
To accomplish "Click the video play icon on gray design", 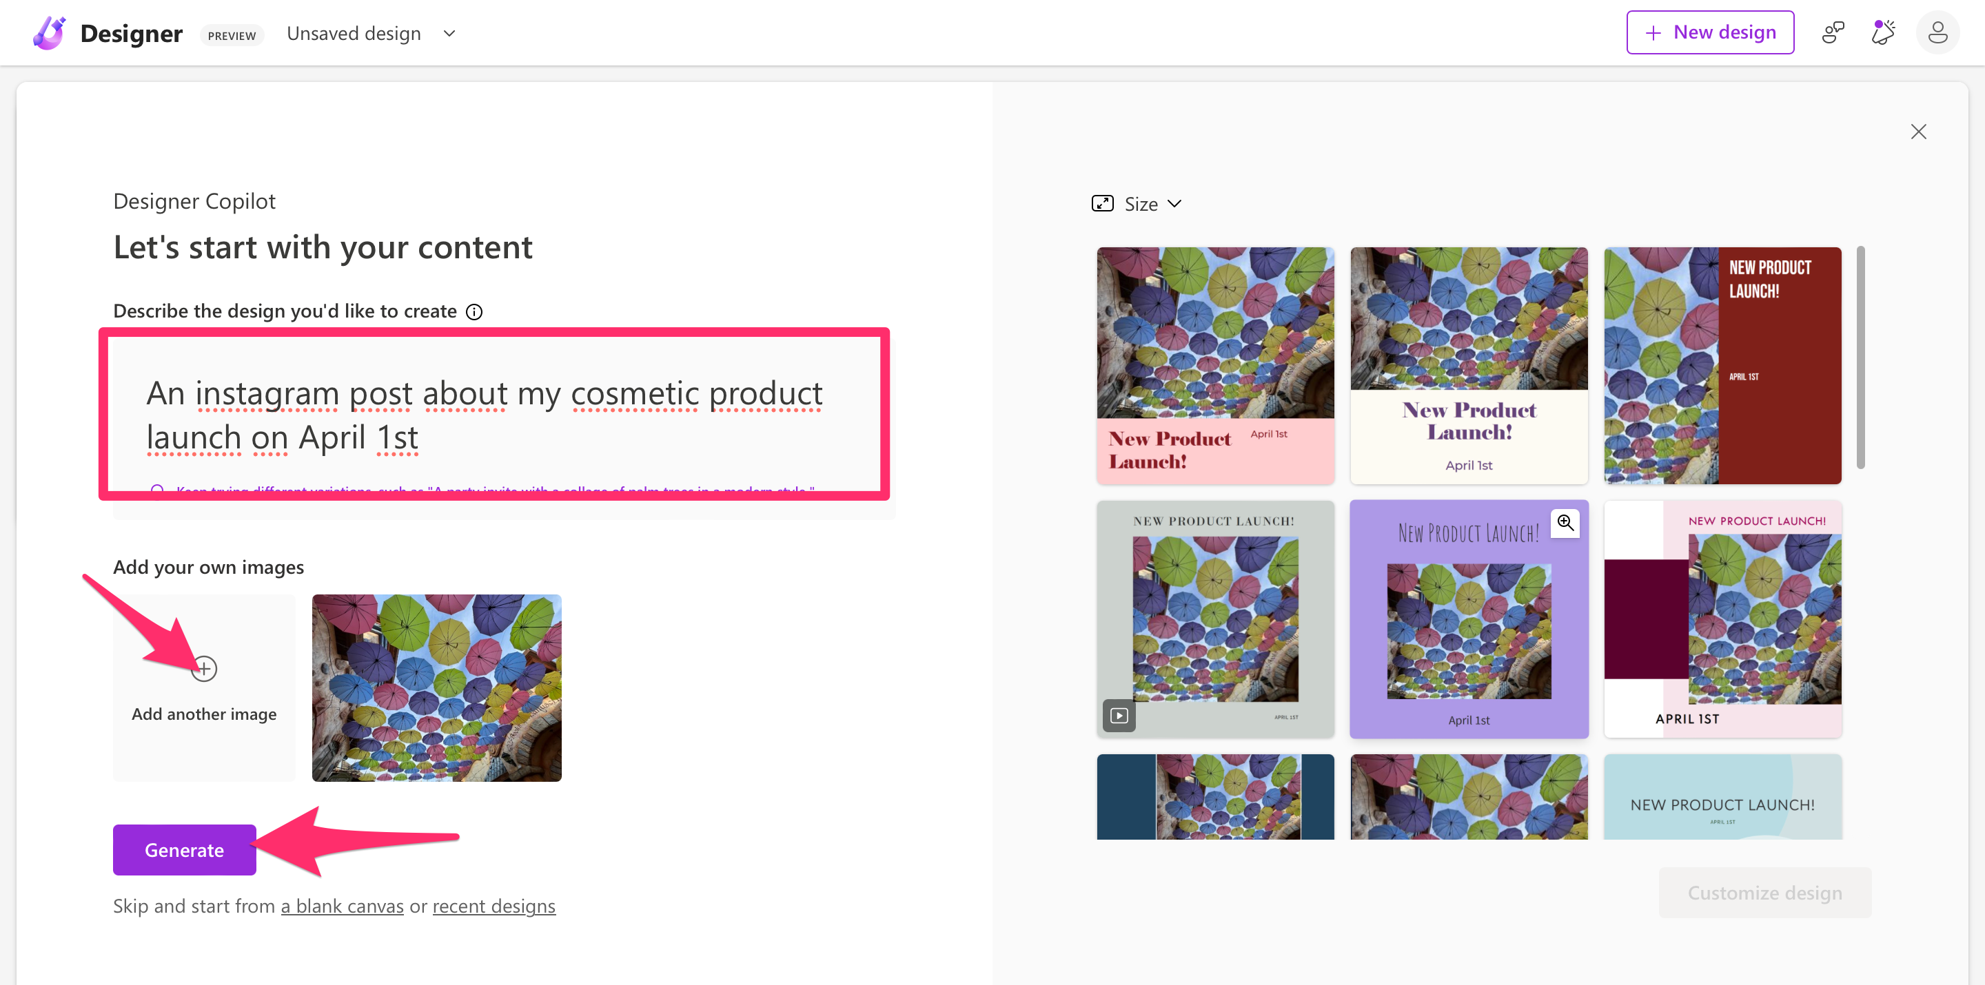I will [x=1119, y=716].
